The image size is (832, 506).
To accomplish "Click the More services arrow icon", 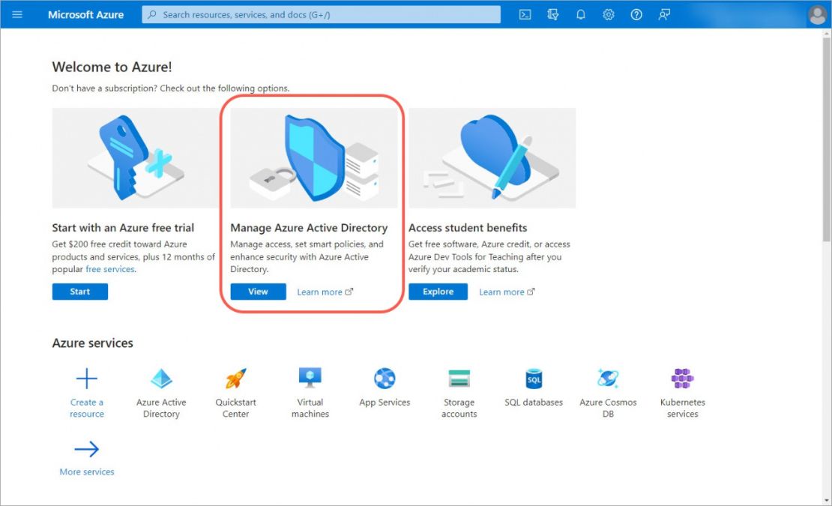I will (x=86, y=449).
